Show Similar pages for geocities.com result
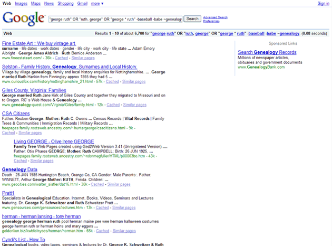The width and height of the screenshot is (332, 246). coord(119,184)
